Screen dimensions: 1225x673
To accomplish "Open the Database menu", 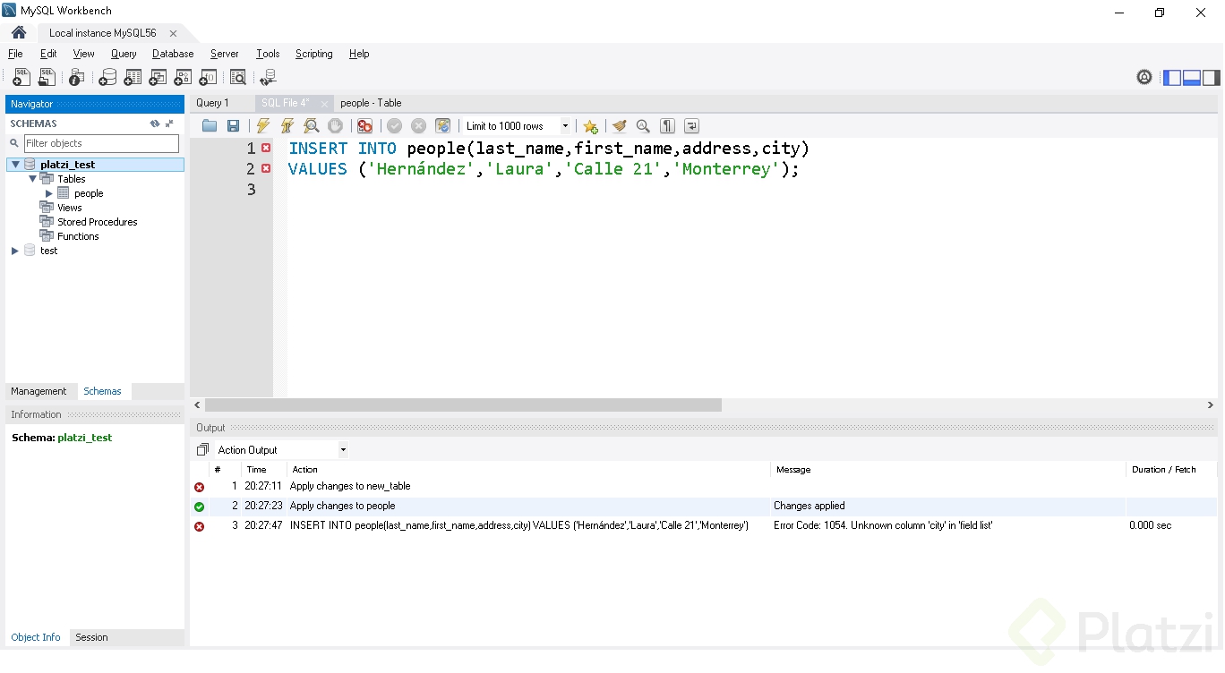I will [x=173, y=54].
